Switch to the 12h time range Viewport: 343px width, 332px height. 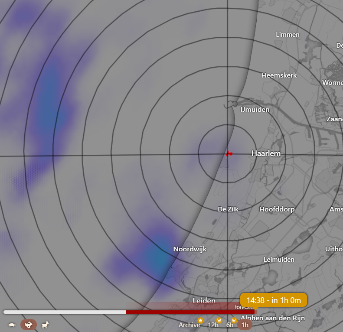[x=213, y=325]
